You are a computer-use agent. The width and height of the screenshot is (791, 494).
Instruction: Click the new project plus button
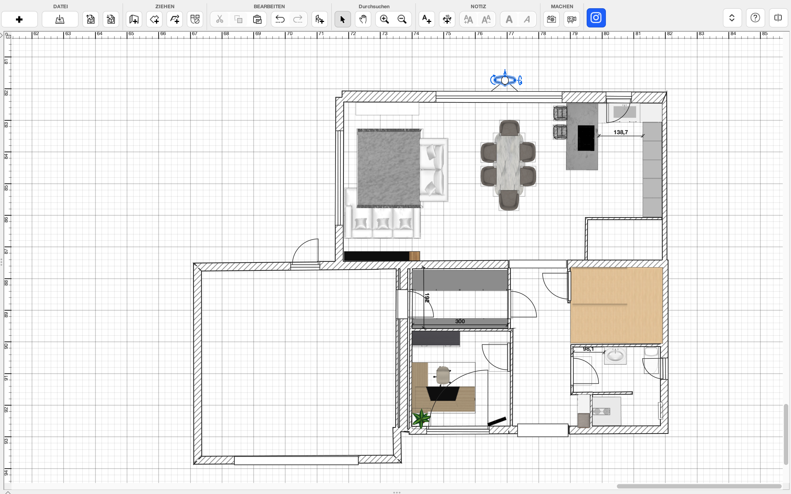(x=19, y=19)
